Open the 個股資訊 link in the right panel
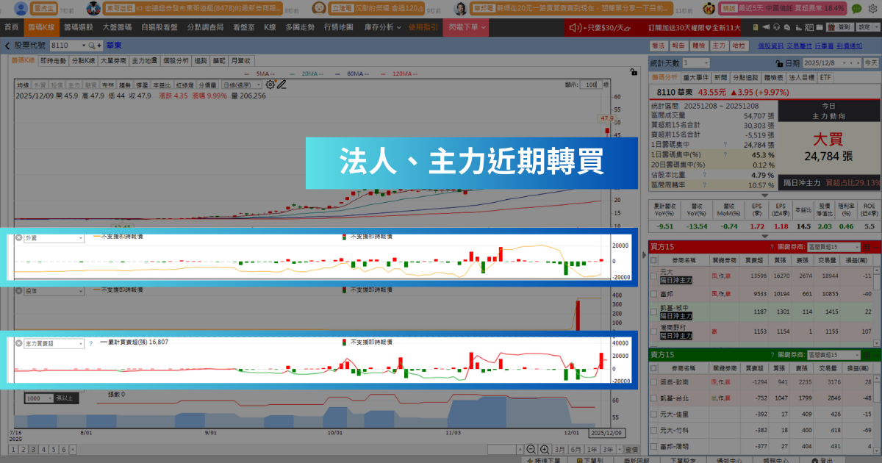Screen dimensions: 882x463 coord(770,46)
